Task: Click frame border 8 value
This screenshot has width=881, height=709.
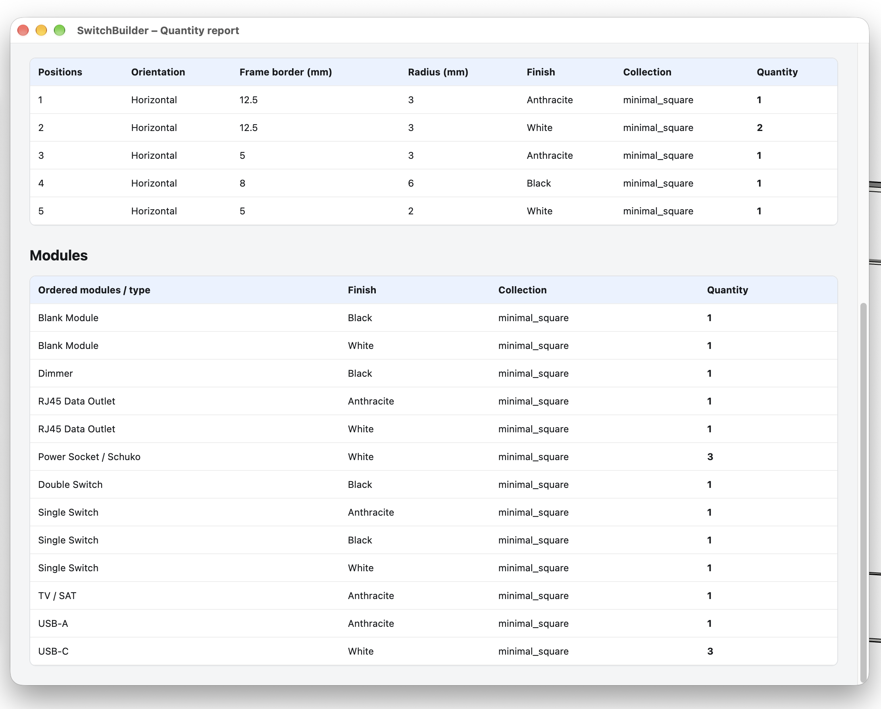Action: point(242,183)
